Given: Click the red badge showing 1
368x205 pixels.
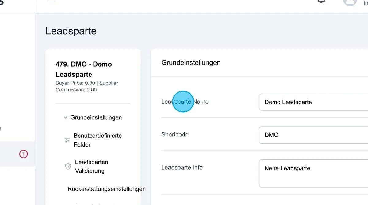Looking at the screenshot, I should point(23,154).
